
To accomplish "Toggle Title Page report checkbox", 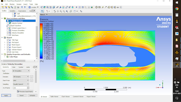I will point(8,40).
